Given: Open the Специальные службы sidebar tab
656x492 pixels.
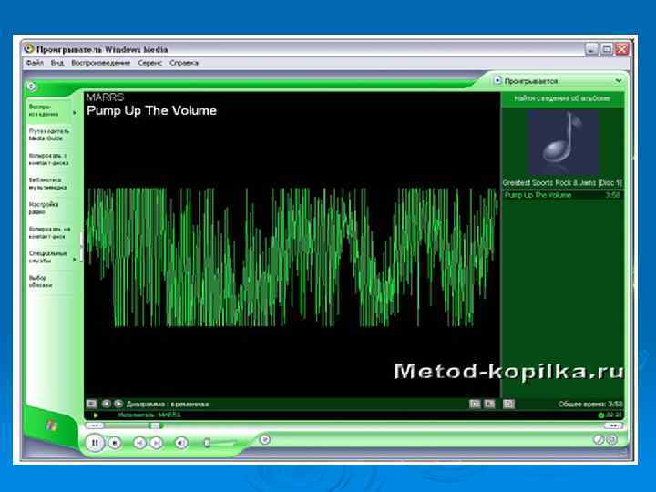Looking at the screenshot, I should [x=49, y=257].
